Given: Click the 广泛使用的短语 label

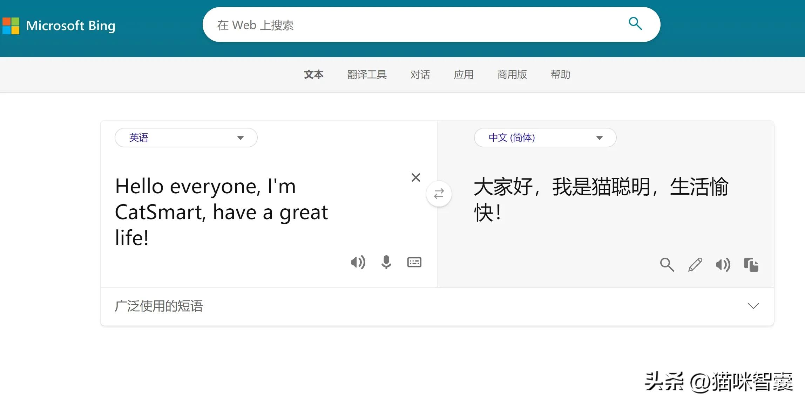Looking at the screenshot, I should pyautogui.click(x=159, y=306).
